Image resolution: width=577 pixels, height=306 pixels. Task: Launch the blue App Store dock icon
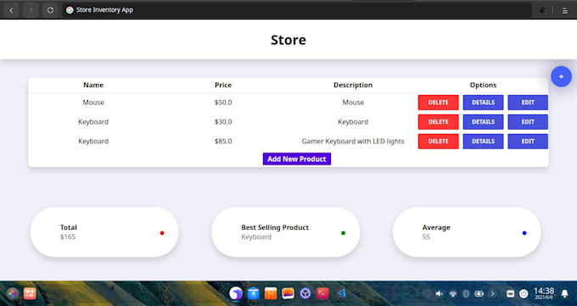253,293
